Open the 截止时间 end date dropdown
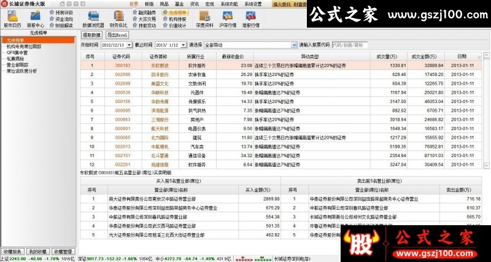This screenshot has width=491, height=262. point(184,45)
